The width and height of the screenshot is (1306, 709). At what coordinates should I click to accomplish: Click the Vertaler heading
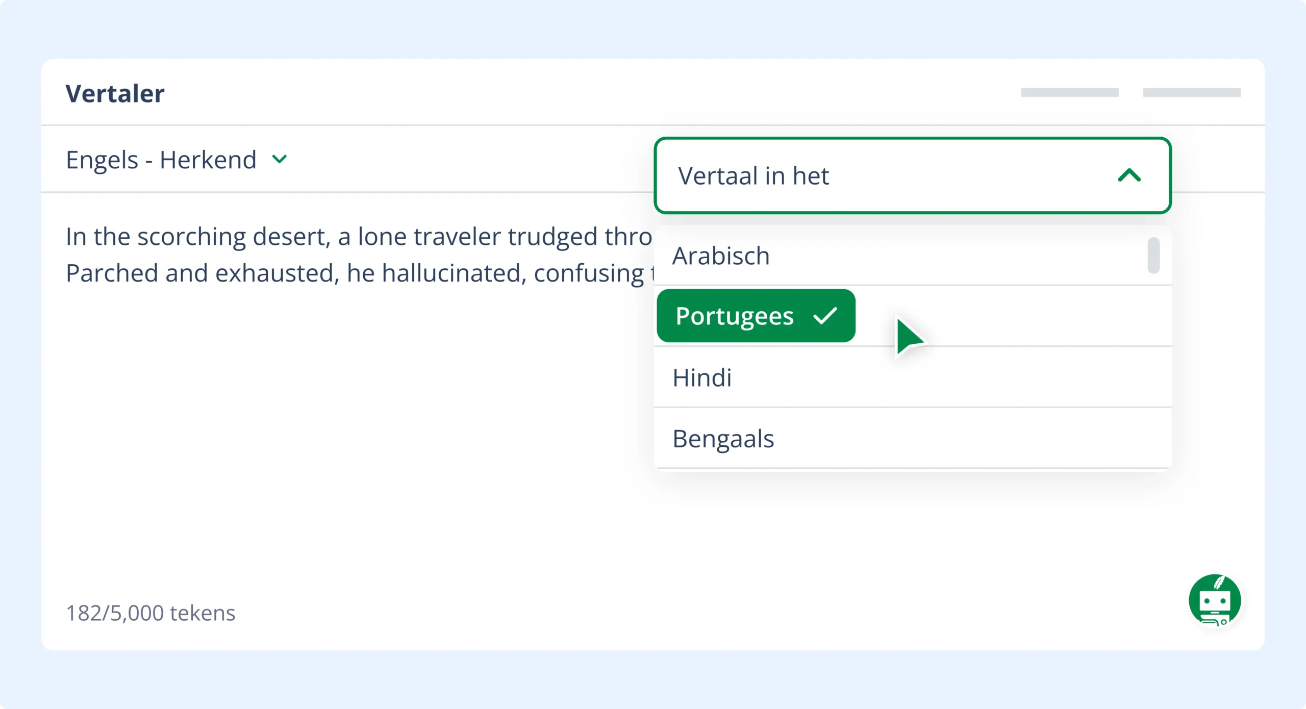coord(115,93)
